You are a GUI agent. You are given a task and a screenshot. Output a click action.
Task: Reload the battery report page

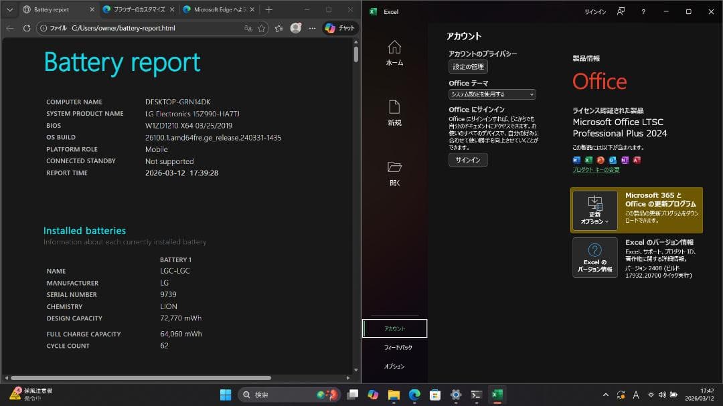point(27,29)
